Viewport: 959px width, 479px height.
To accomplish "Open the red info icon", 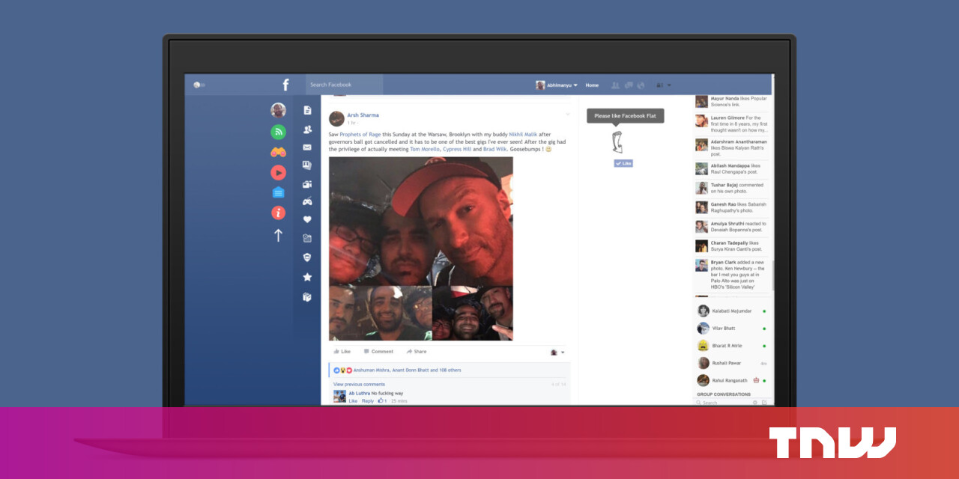I will point(278,213).
